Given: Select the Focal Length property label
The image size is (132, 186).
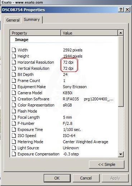Looking at the screenshot, I should [x=29, y=117].
